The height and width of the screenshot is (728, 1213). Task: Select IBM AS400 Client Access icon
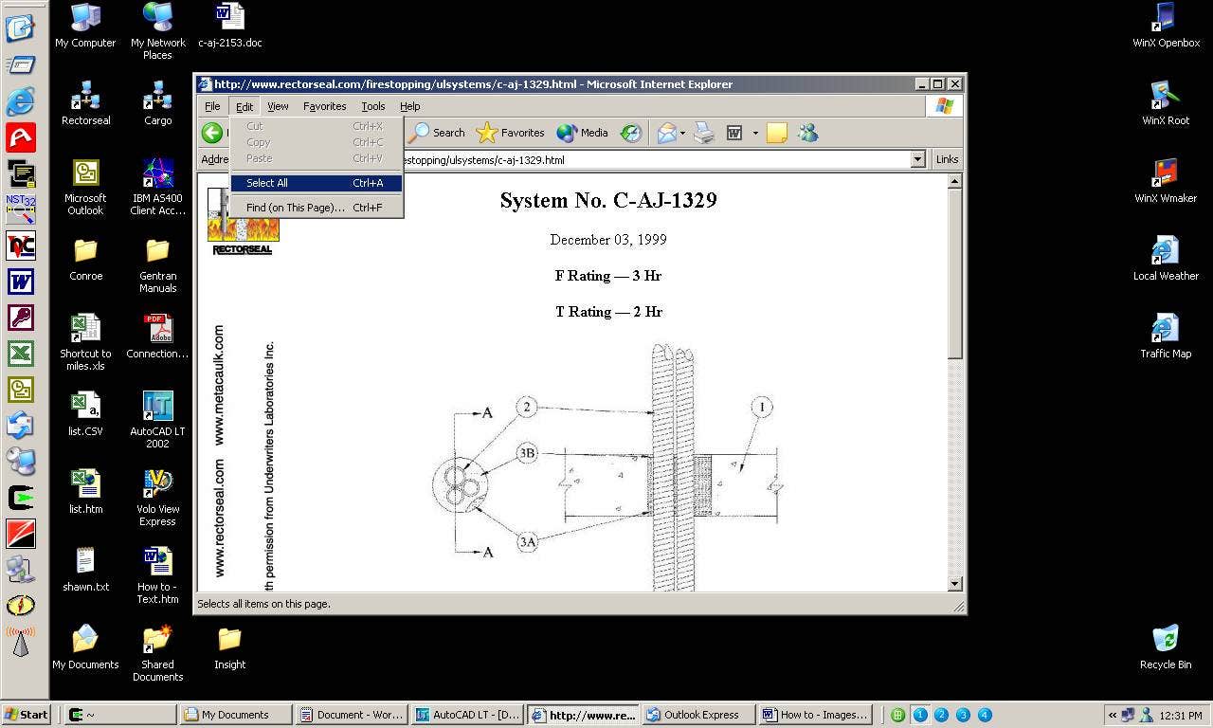coord(157,187)
